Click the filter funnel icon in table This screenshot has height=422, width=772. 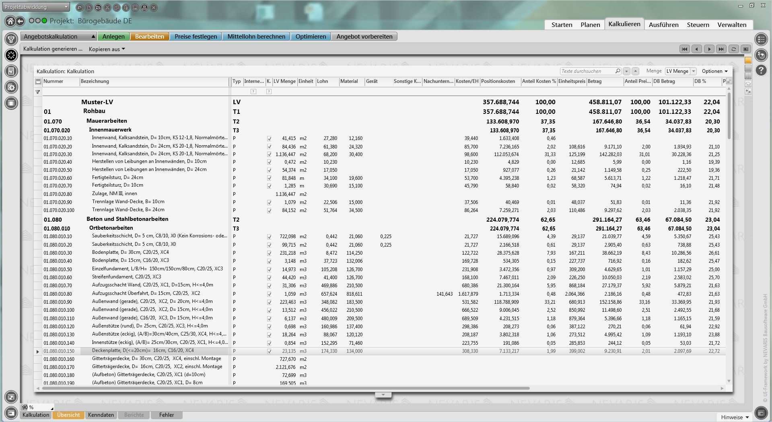coord(38,92)
